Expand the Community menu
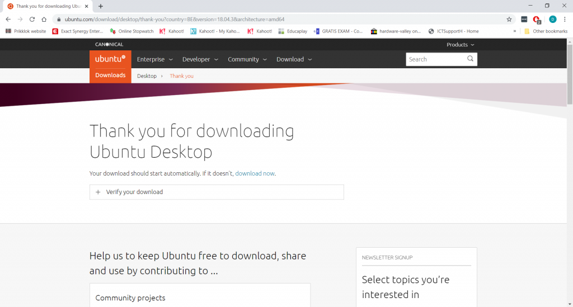This screenshot has height=307, width=573. point(247,59)
